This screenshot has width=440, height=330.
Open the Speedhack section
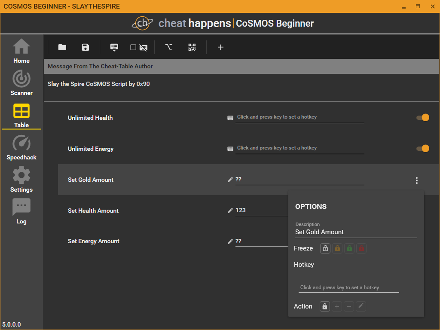(x=21, y=148)
